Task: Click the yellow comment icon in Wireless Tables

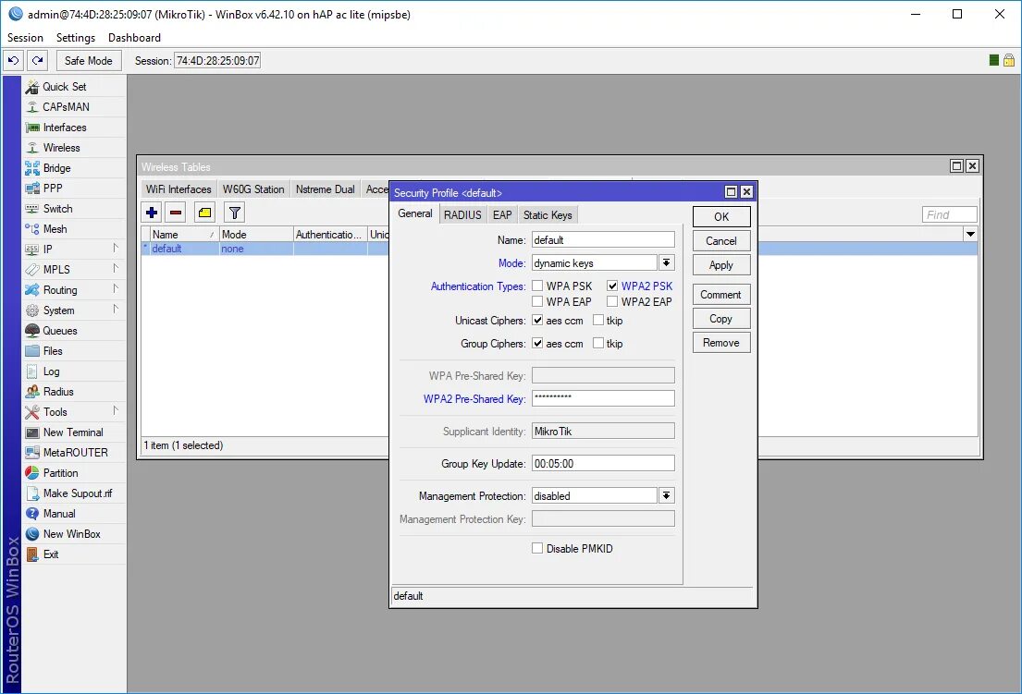Action: click(204, 213)
